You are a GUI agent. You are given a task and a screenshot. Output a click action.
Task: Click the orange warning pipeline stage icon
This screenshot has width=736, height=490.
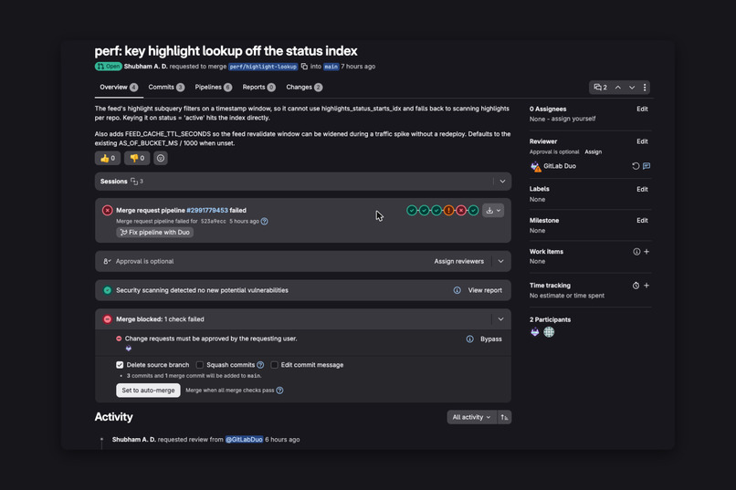click(448, 211)
